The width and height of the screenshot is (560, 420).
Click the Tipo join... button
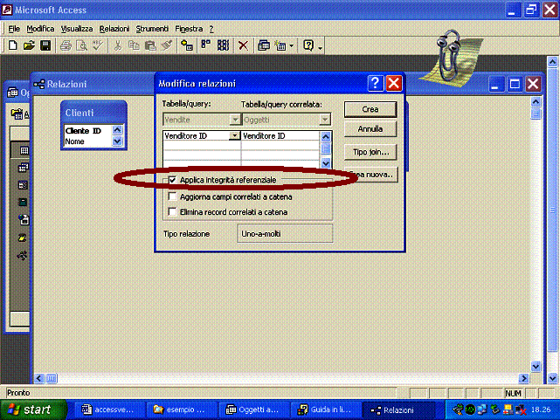pos(370,152)
